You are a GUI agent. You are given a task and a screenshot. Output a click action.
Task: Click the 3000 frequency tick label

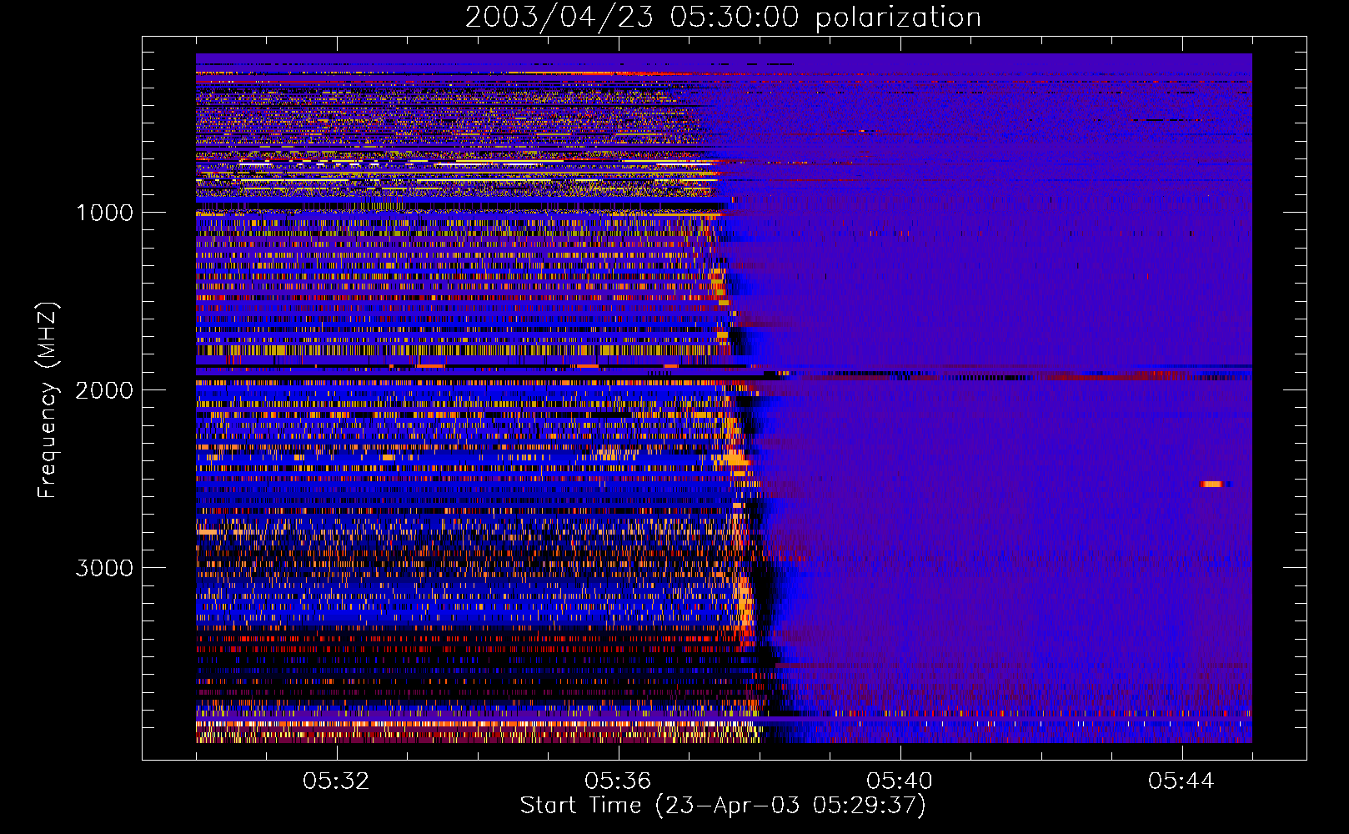pos(105,568)
